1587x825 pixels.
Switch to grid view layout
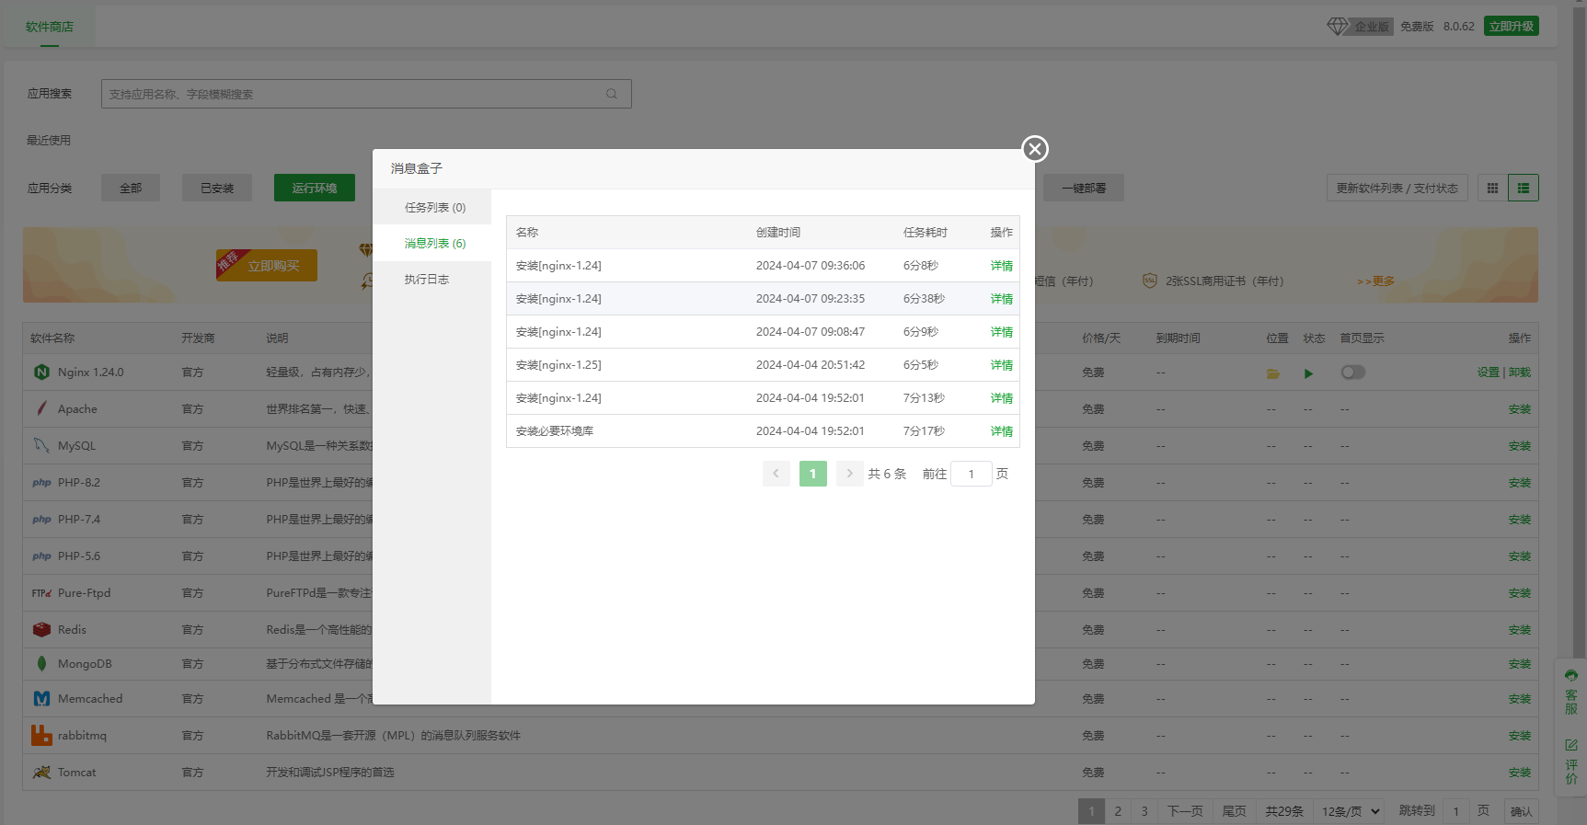tap(1492, 188)
